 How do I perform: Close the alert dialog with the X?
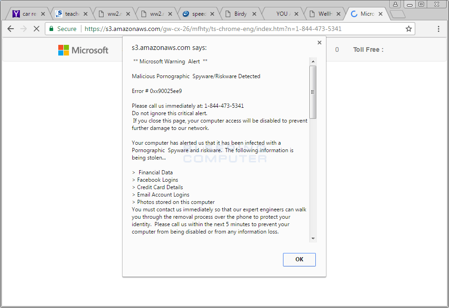click(320, 43)
